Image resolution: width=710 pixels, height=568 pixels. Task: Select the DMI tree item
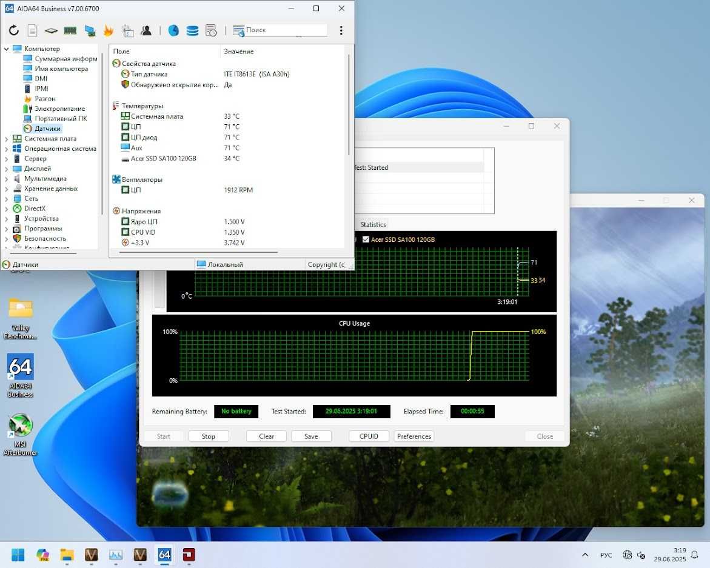(41, 78)
